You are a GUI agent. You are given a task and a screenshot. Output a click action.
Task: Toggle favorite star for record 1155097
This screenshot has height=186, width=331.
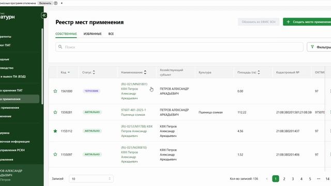55,154
